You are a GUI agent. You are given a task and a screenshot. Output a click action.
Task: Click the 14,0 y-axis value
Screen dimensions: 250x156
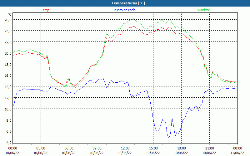(8, 86)
